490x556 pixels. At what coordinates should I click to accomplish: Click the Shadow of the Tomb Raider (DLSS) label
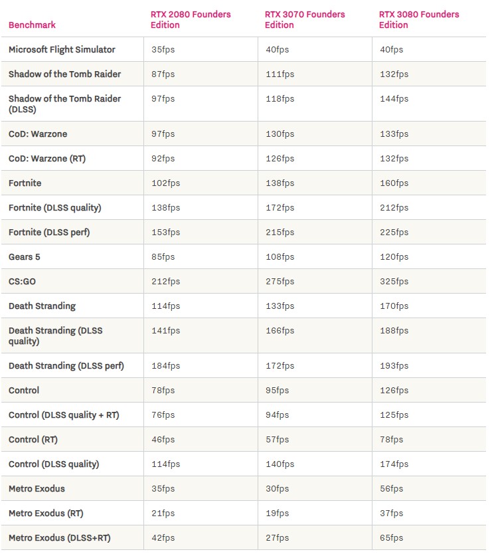(64, 104)
